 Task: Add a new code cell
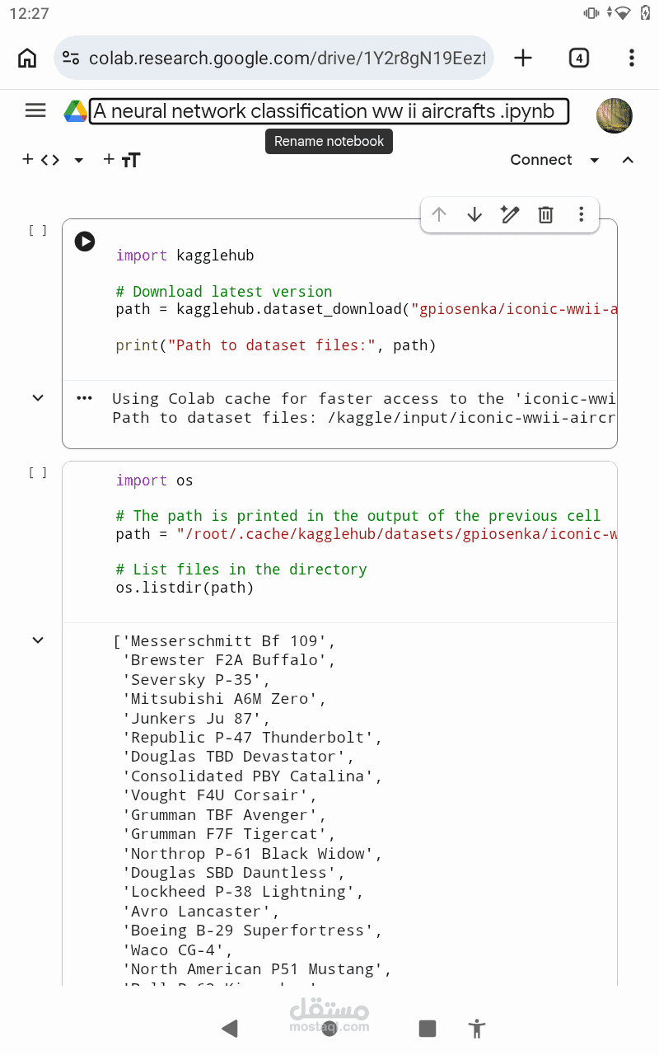coord(41,160)
